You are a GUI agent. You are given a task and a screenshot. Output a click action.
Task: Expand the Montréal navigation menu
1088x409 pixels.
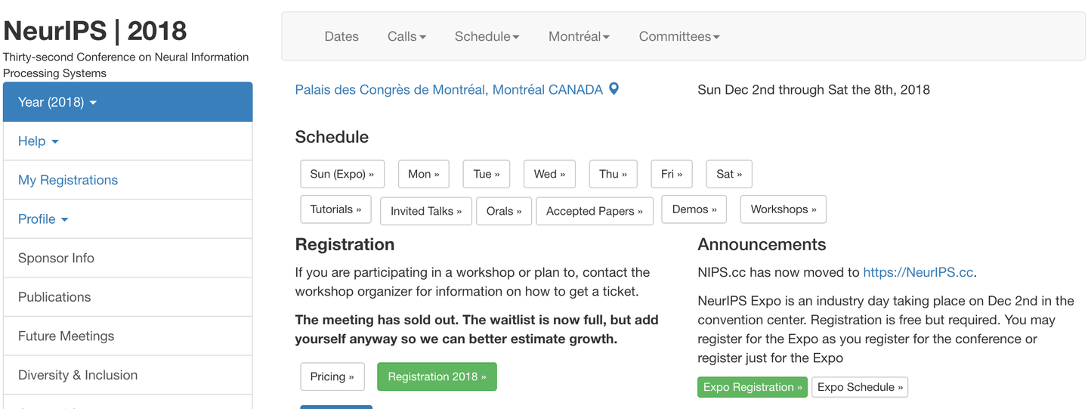click(x=579, y=36)
